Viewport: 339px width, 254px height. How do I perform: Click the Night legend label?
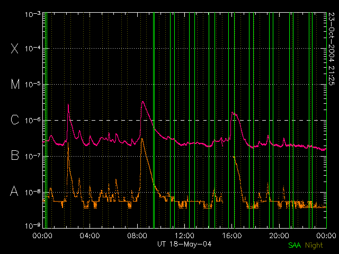tap(314, 246)
